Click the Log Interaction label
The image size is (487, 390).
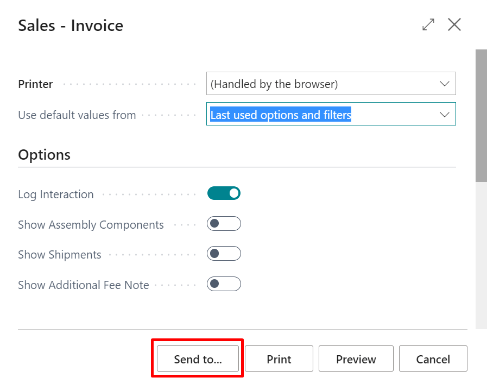[55, 194]
